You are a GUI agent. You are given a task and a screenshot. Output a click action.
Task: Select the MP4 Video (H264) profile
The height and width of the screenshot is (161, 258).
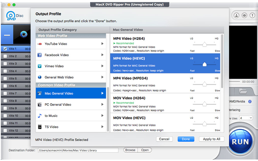tap(165, 43)
